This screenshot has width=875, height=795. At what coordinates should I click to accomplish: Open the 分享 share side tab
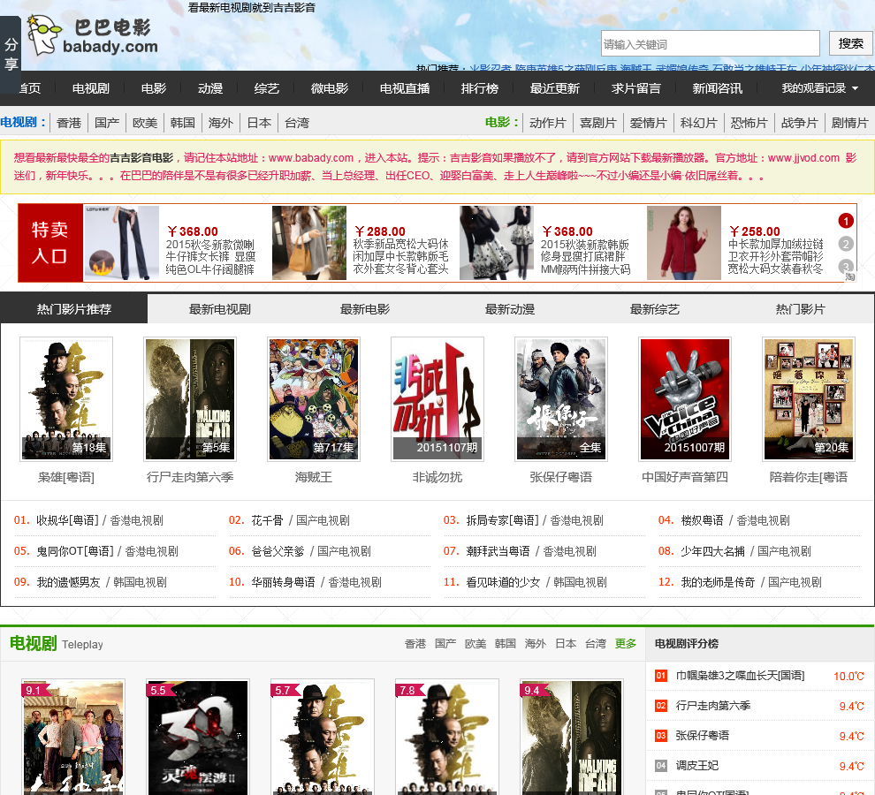pyautogui.click(x=11, y=54)
